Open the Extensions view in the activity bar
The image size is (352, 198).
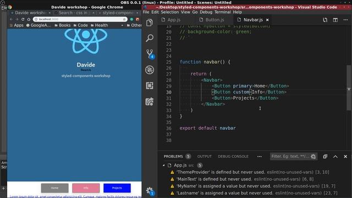coord(150,86)
